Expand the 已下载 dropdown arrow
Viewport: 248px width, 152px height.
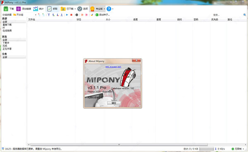75,9
